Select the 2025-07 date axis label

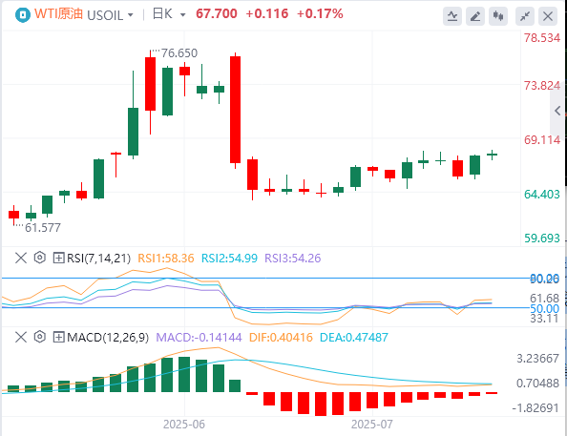click(x=372, y=424)
